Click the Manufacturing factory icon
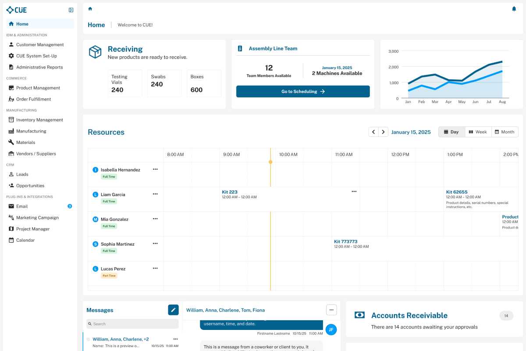 pos(11,131)
